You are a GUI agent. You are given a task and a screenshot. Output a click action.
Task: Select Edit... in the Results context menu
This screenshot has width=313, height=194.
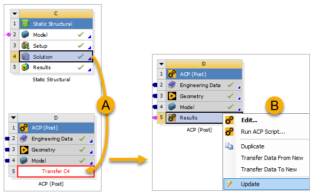point(249,120)
